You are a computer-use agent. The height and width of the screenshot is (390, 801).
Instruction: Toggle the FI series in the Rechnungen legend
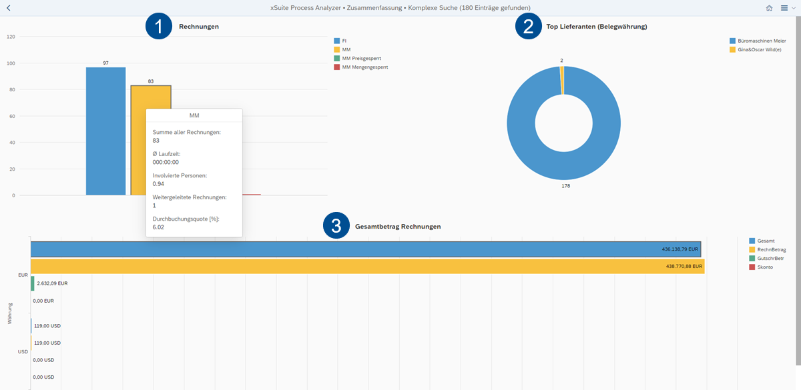pyautogui.click(x=342, y=41)
